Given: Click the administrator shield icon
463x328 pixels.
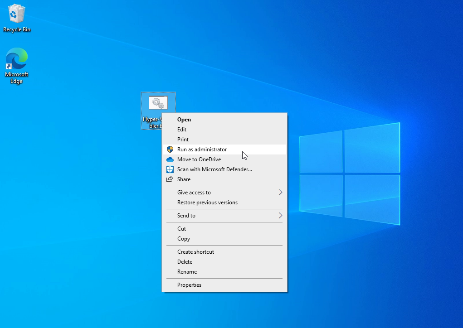Looking at the screenshot, I should click(x=170, y=149).
